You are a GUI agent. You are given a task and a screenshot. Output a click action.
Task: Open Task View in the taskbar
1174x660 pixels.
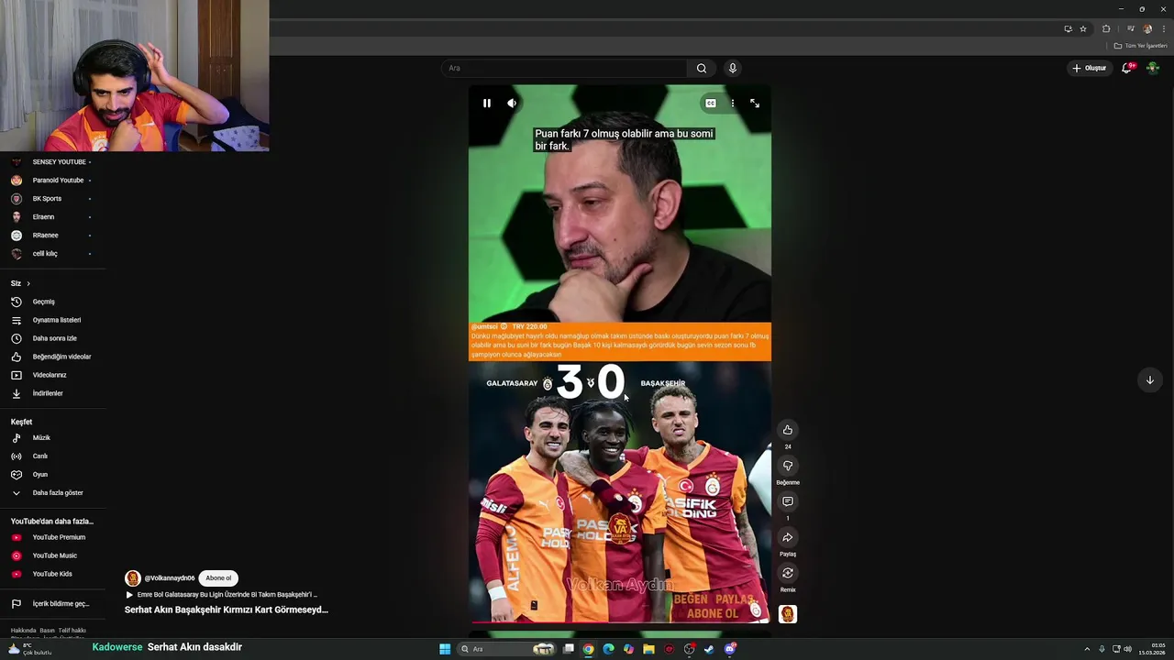point(569,649)
